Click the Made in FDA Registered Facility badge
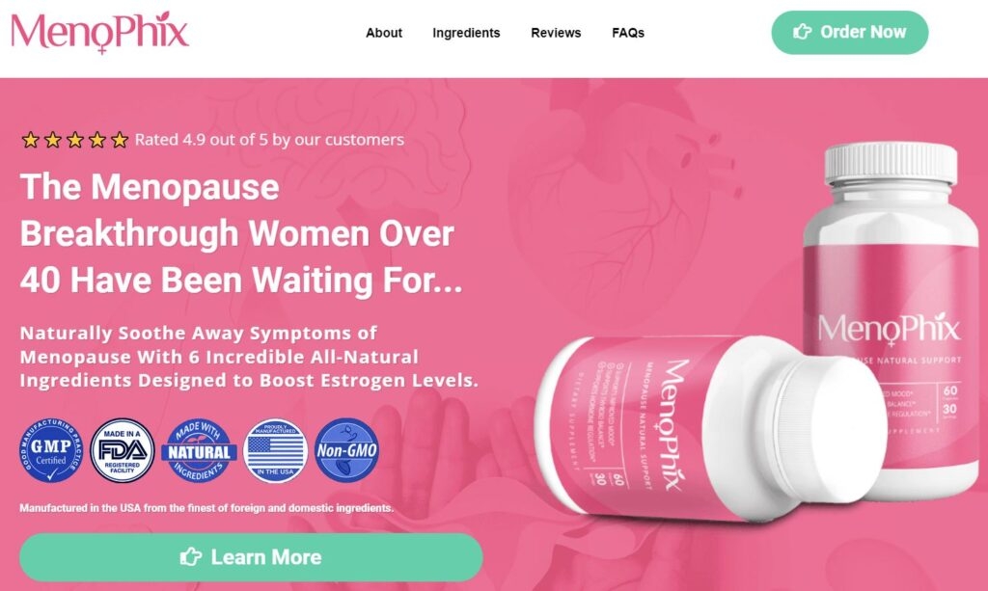This screenshot has width=988, height=591. click(x=123, y=450)
